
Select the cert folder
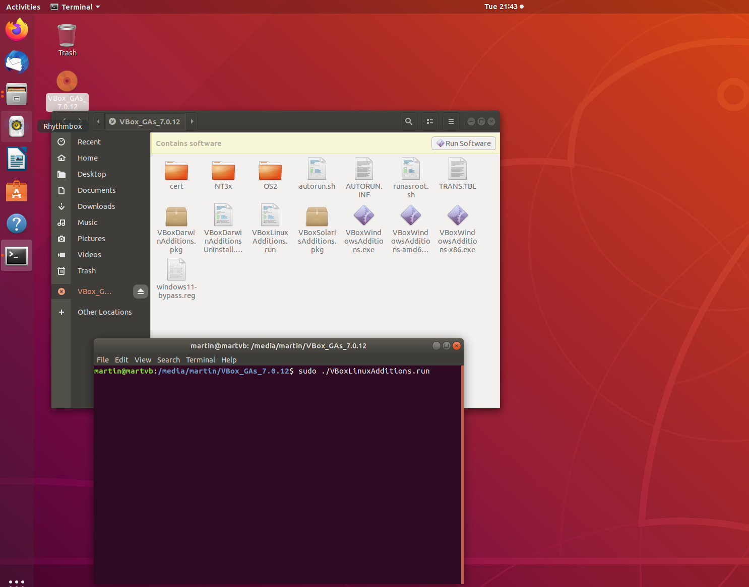tap(176, 175)
